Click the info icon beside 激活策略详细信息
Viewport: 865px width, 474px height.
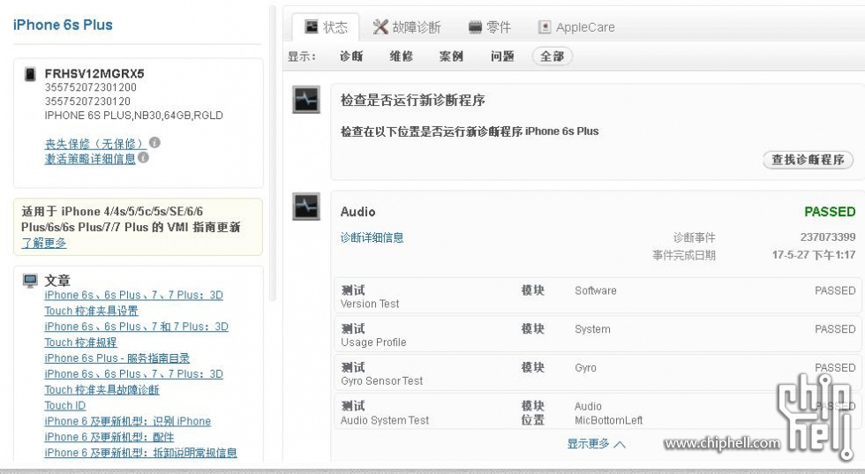click(143, 157)
